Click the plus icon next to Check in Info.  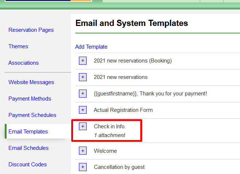[x=83, y=126]
